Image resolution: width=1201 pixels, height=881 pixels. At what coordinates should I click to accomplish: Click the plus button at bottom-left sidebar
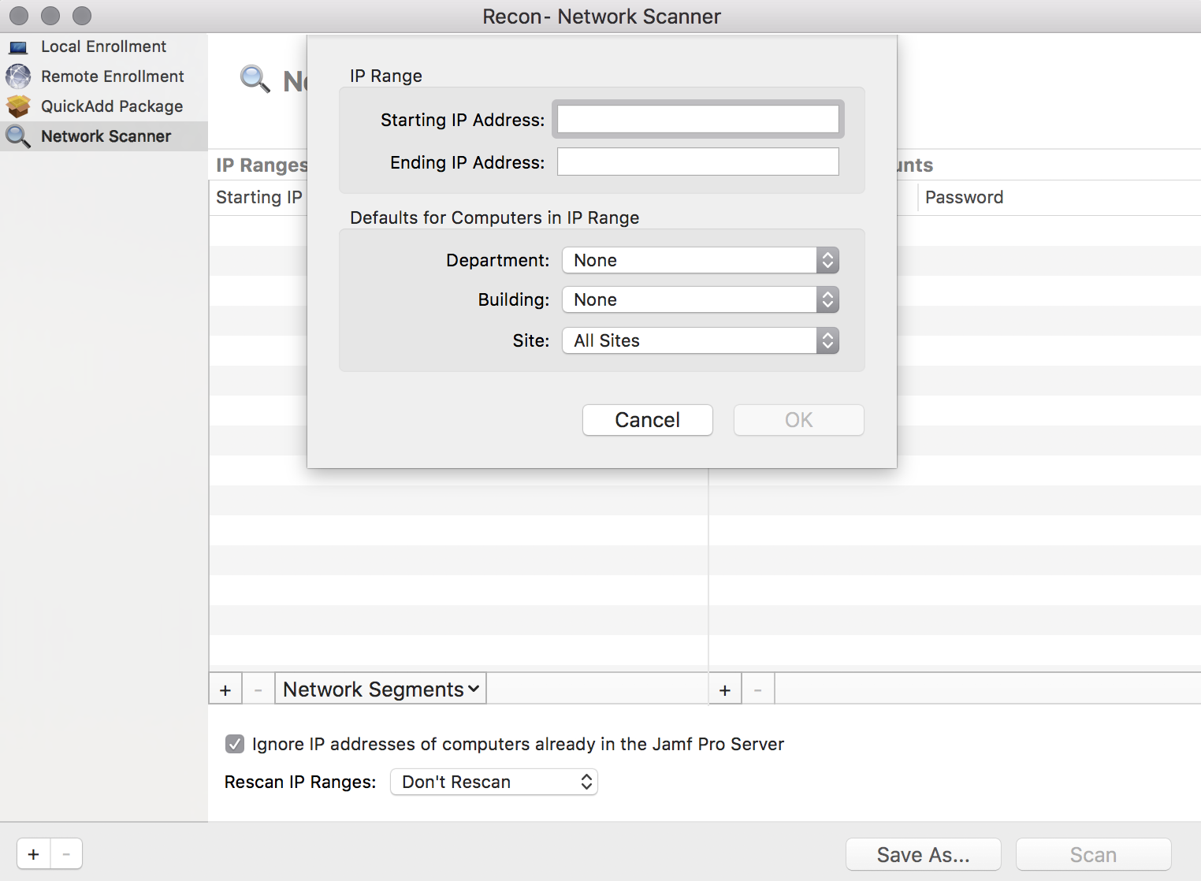coord(34,854)
